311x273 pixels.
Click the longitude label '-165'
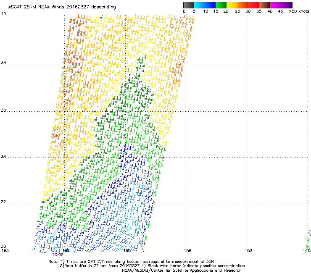4,251
